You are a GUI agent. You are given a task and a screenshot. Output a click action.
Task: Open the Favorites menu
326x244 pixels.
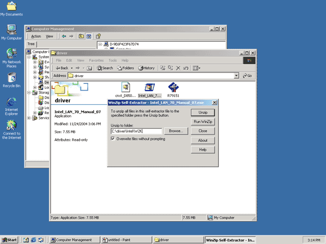96,60
